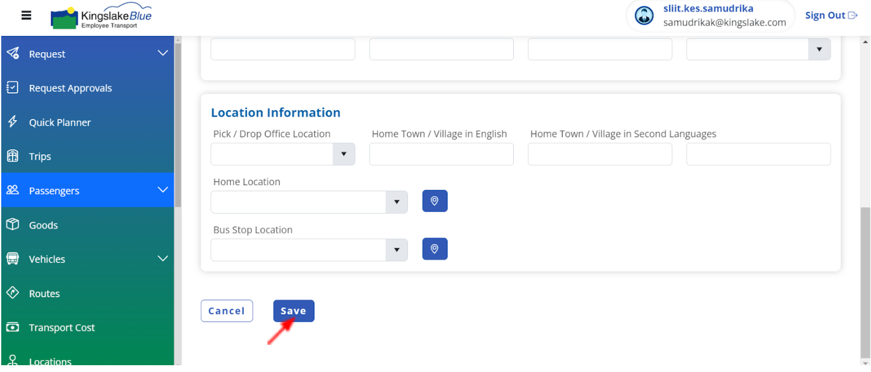Click the Kingslake Blue logo

[101, 17]
